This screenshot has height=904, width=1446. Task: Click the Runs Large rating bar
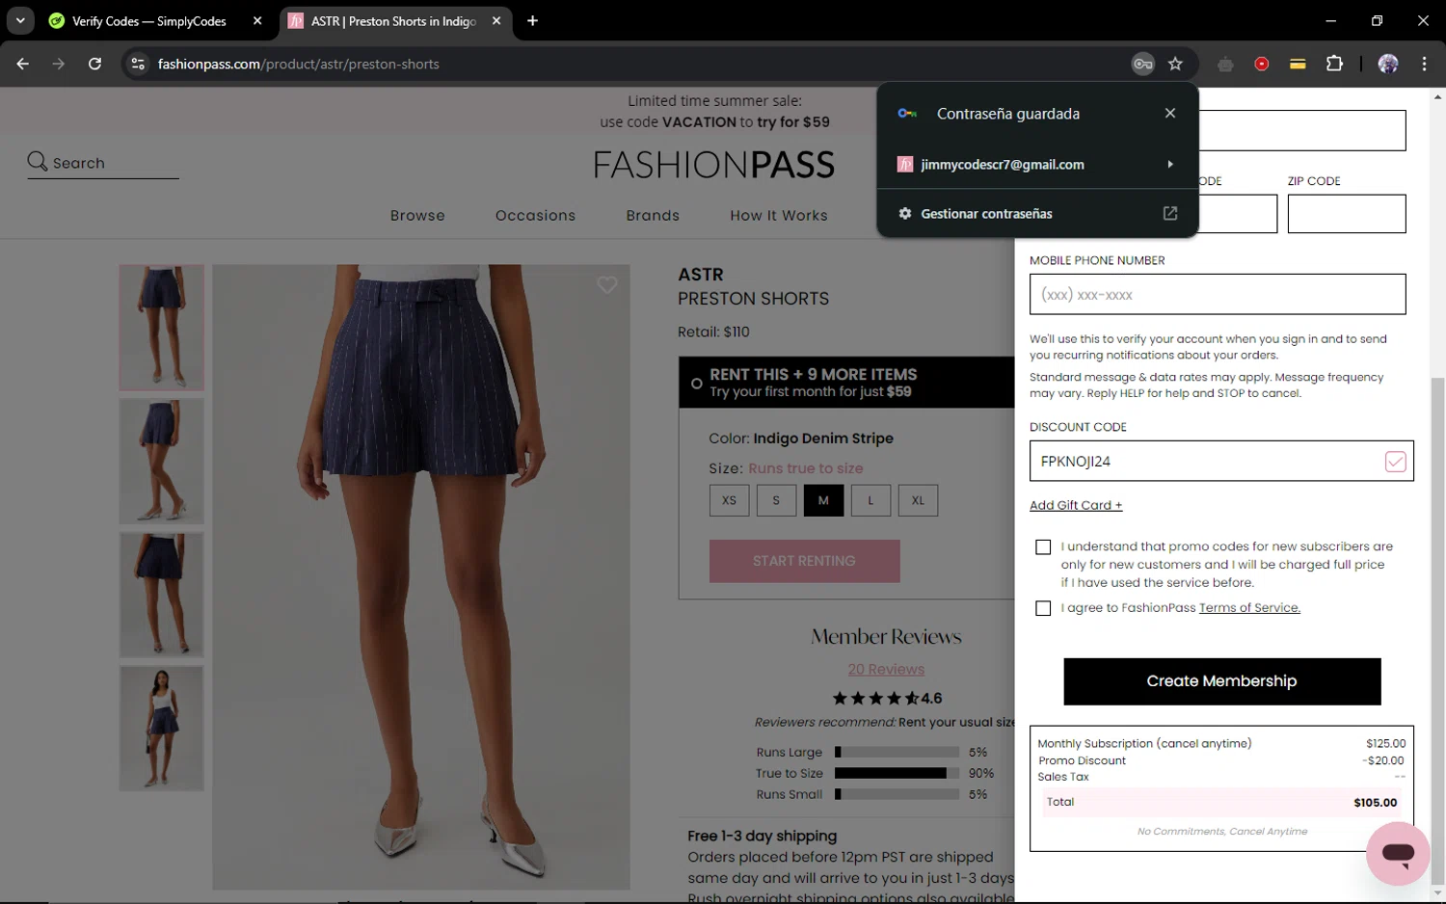[x=897, y=753]
